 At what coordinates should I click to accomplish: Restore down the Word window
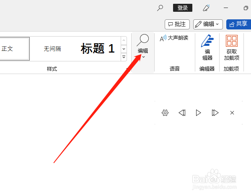click(246, 8)
